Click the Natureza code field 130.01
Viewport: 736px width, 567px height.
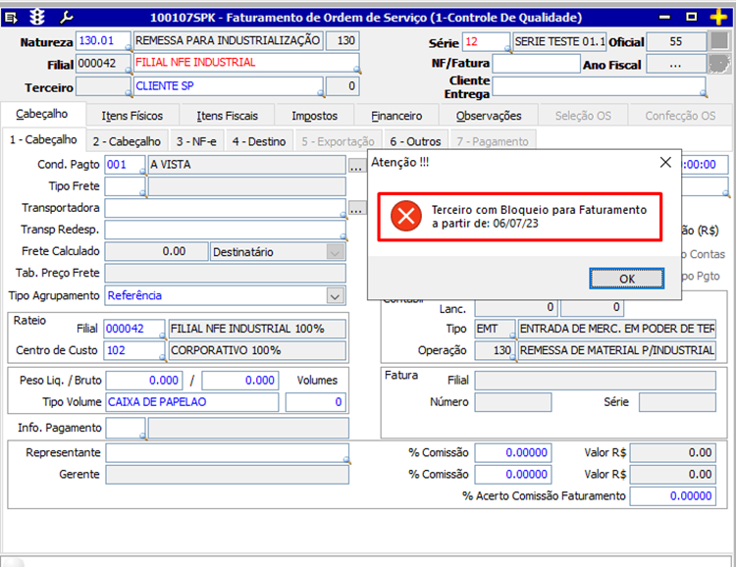103,41
